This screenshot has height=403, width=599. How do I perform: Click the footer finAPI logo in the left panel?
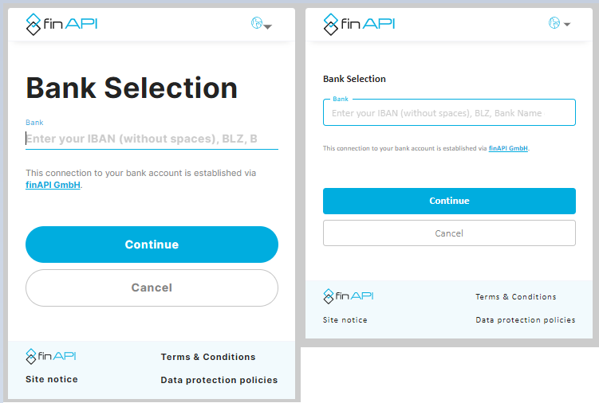(x=51, y=356)
